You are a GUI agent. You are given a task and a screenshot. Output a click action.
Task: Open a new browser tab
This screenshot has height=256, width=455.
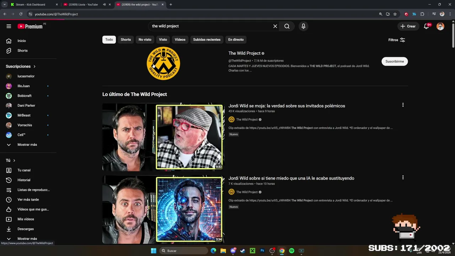pyautogui.click(x=171, y=5)
